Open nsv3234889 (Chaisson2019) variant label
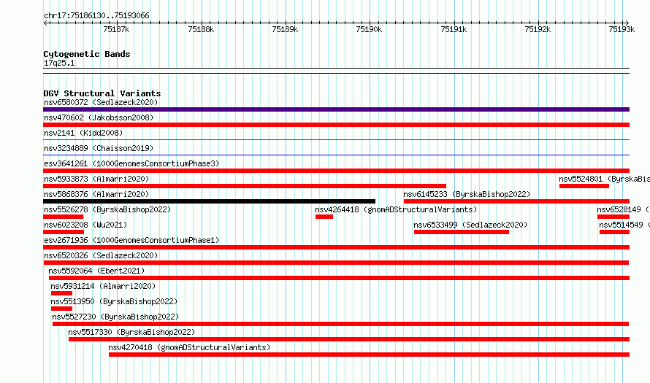Viewport: 650px width, 383px height. point(99,148)
